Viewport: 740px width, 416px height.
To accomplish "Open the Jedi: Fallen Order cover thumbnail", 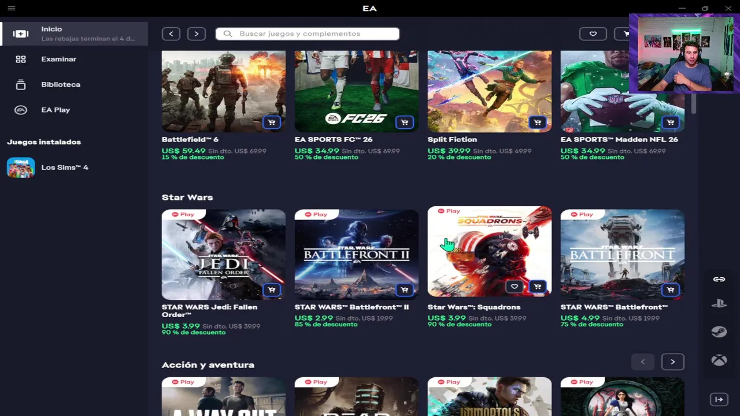I will coord(224,254).
